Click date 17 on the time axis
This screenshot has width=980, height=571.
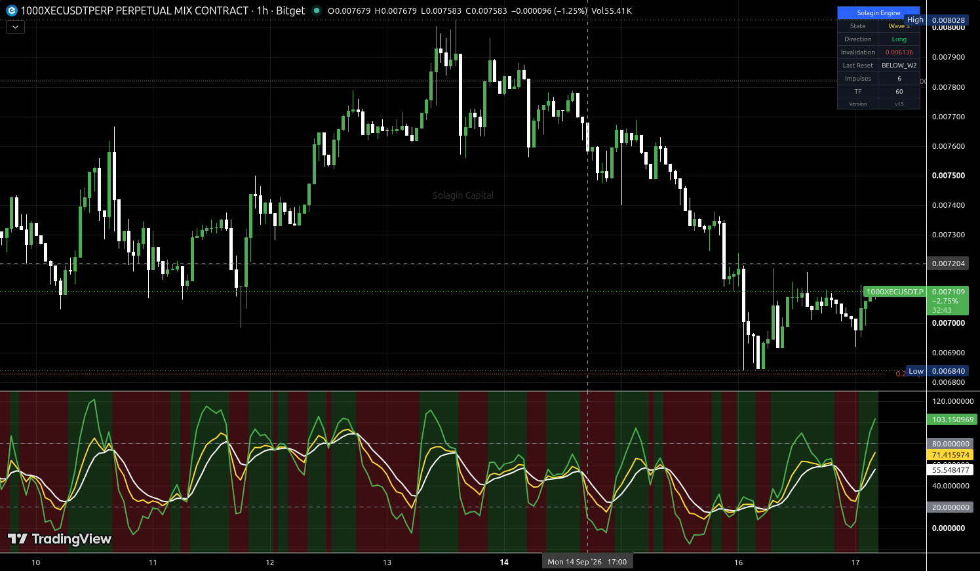[855, 562]
